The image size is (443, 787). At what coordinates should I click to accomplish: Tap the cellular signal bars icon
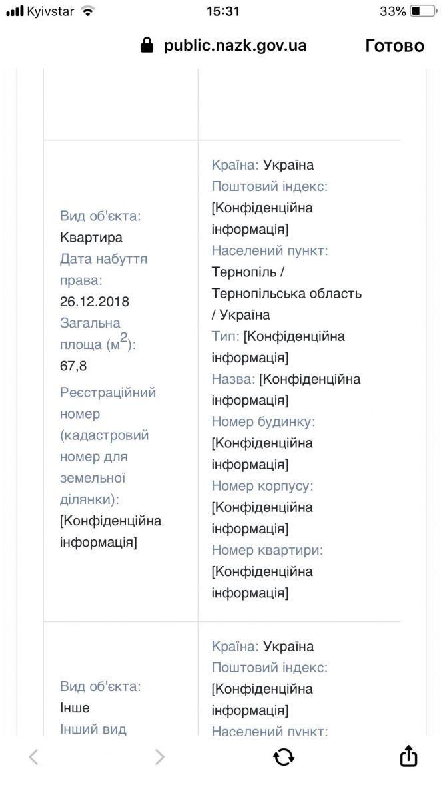coord(15,11)
